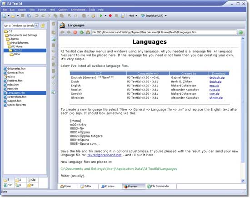Click the texted@bredband.net email link
The image size is (250, 198).
click(105, 155)
